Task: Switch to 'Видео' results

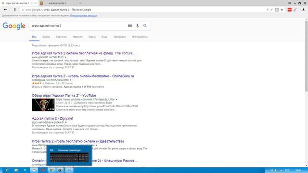Action: (x=46, y=37)
